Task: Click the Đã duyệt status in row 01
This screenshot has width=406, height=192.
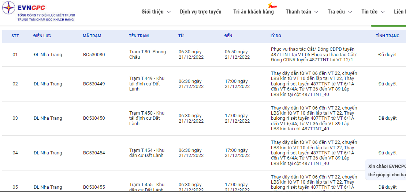Action: [387, 55]
